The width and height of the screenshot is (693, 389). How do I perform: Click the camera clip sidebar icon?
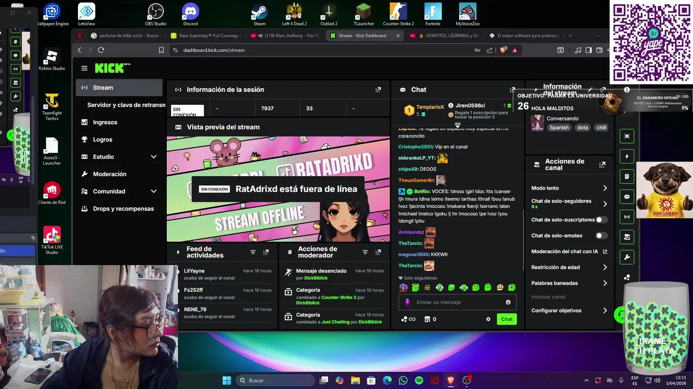(627, 237)
